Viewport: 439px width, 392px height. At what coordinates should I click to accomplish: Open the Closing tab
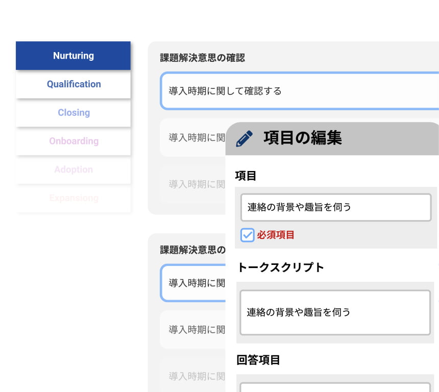click(73, 113)
